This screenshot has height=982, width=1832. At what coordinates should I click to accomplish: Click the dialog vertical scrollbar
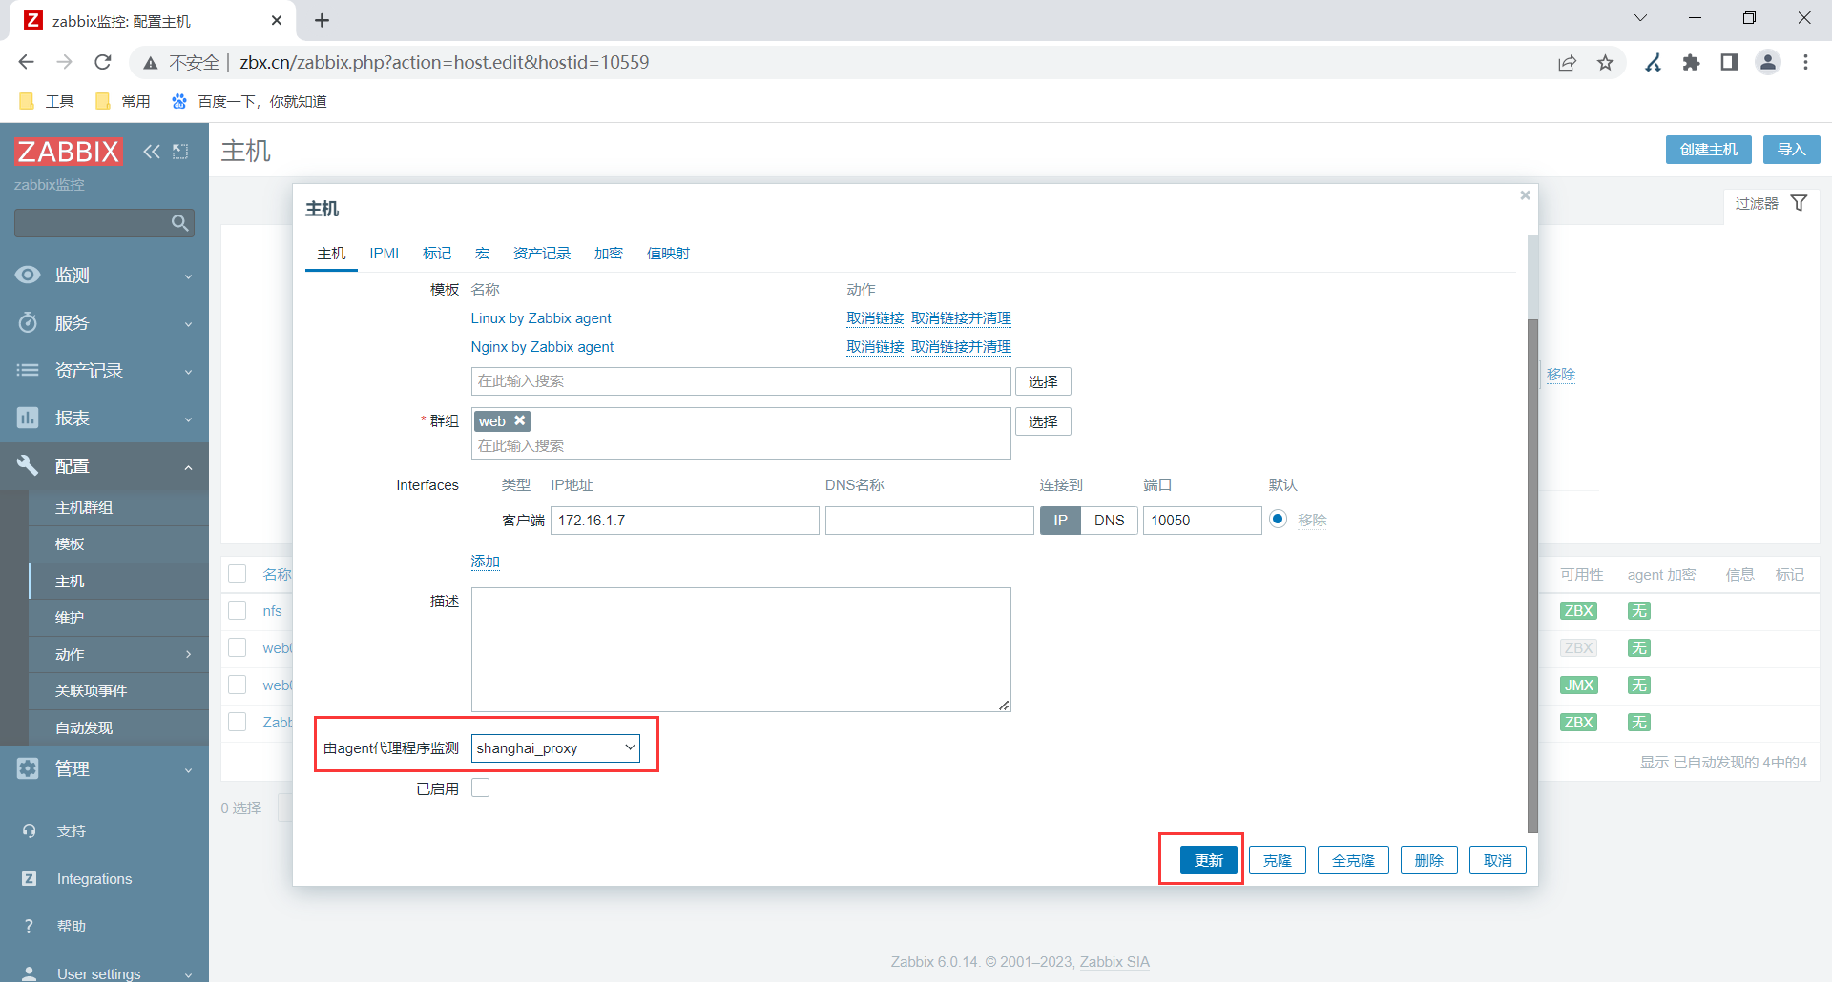(1532, 575)
